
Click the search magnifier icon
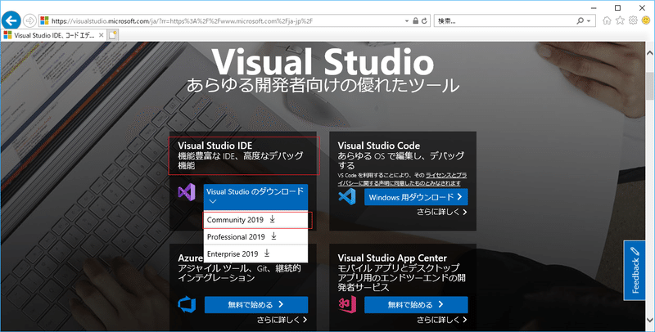(x=580, y=21)
